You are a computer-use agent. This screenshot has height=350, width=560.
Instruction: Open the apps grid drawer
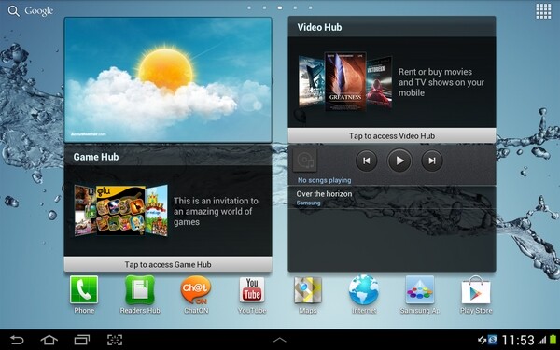pyautogui.click(x=543, y=11)
